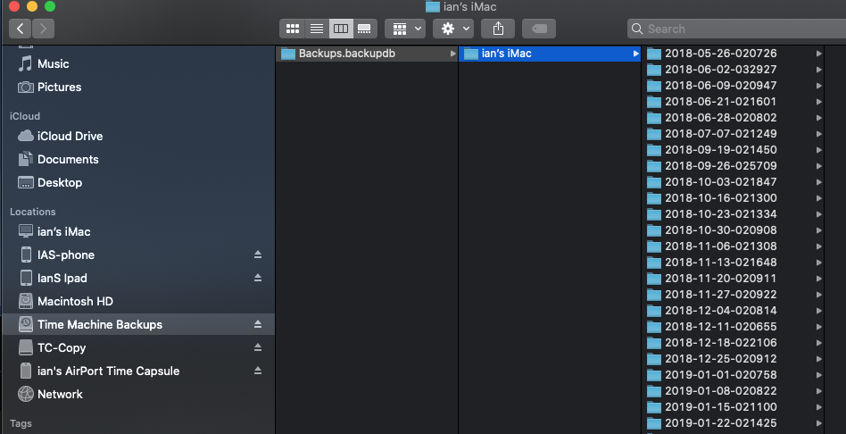Select backup folder 2018-06-02-032927
Screen dimensions: 846x434
pos(734,70)
